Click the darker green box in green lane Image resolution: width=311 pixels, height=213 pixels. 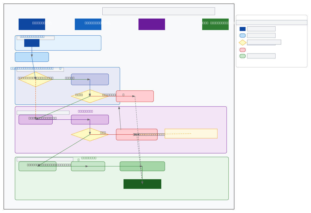(x=142, y=166)
